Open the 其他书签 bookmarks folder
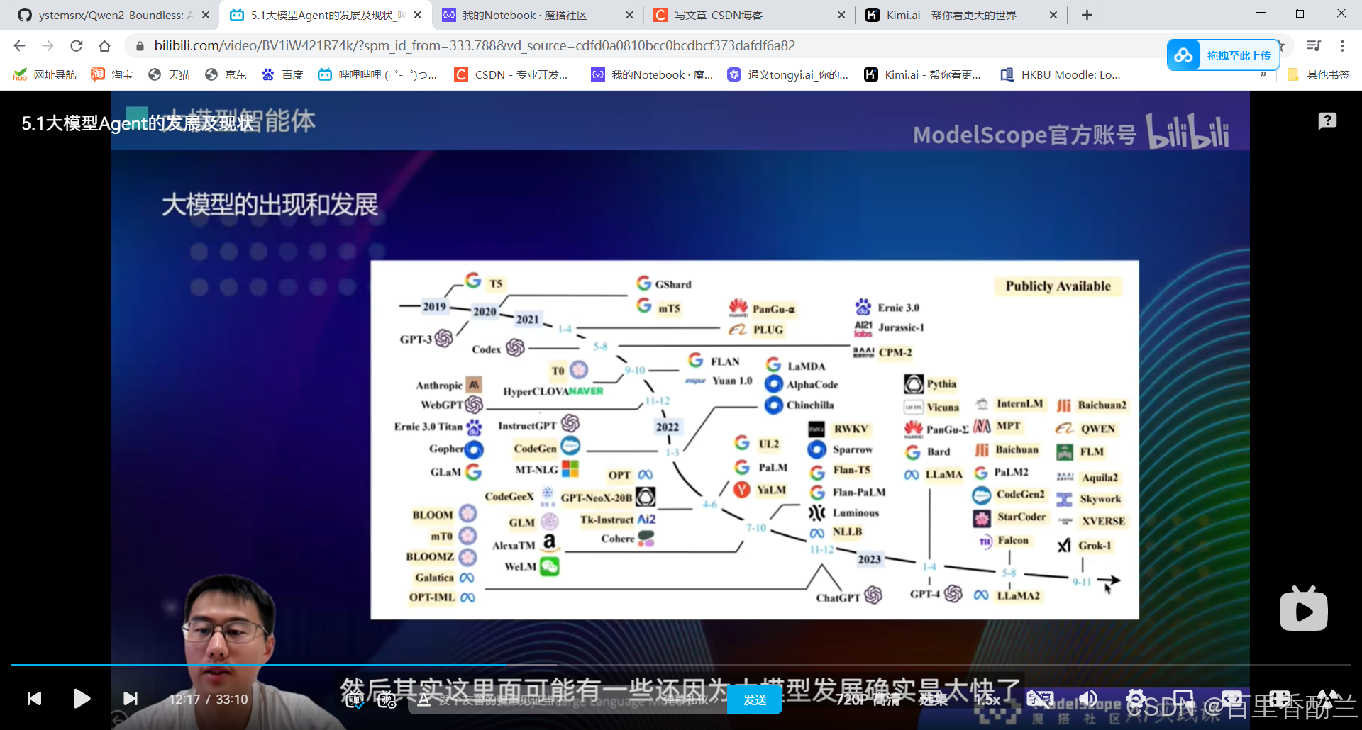The height and width of the screenshot is (730, 1362). [x=1318, y=74]
